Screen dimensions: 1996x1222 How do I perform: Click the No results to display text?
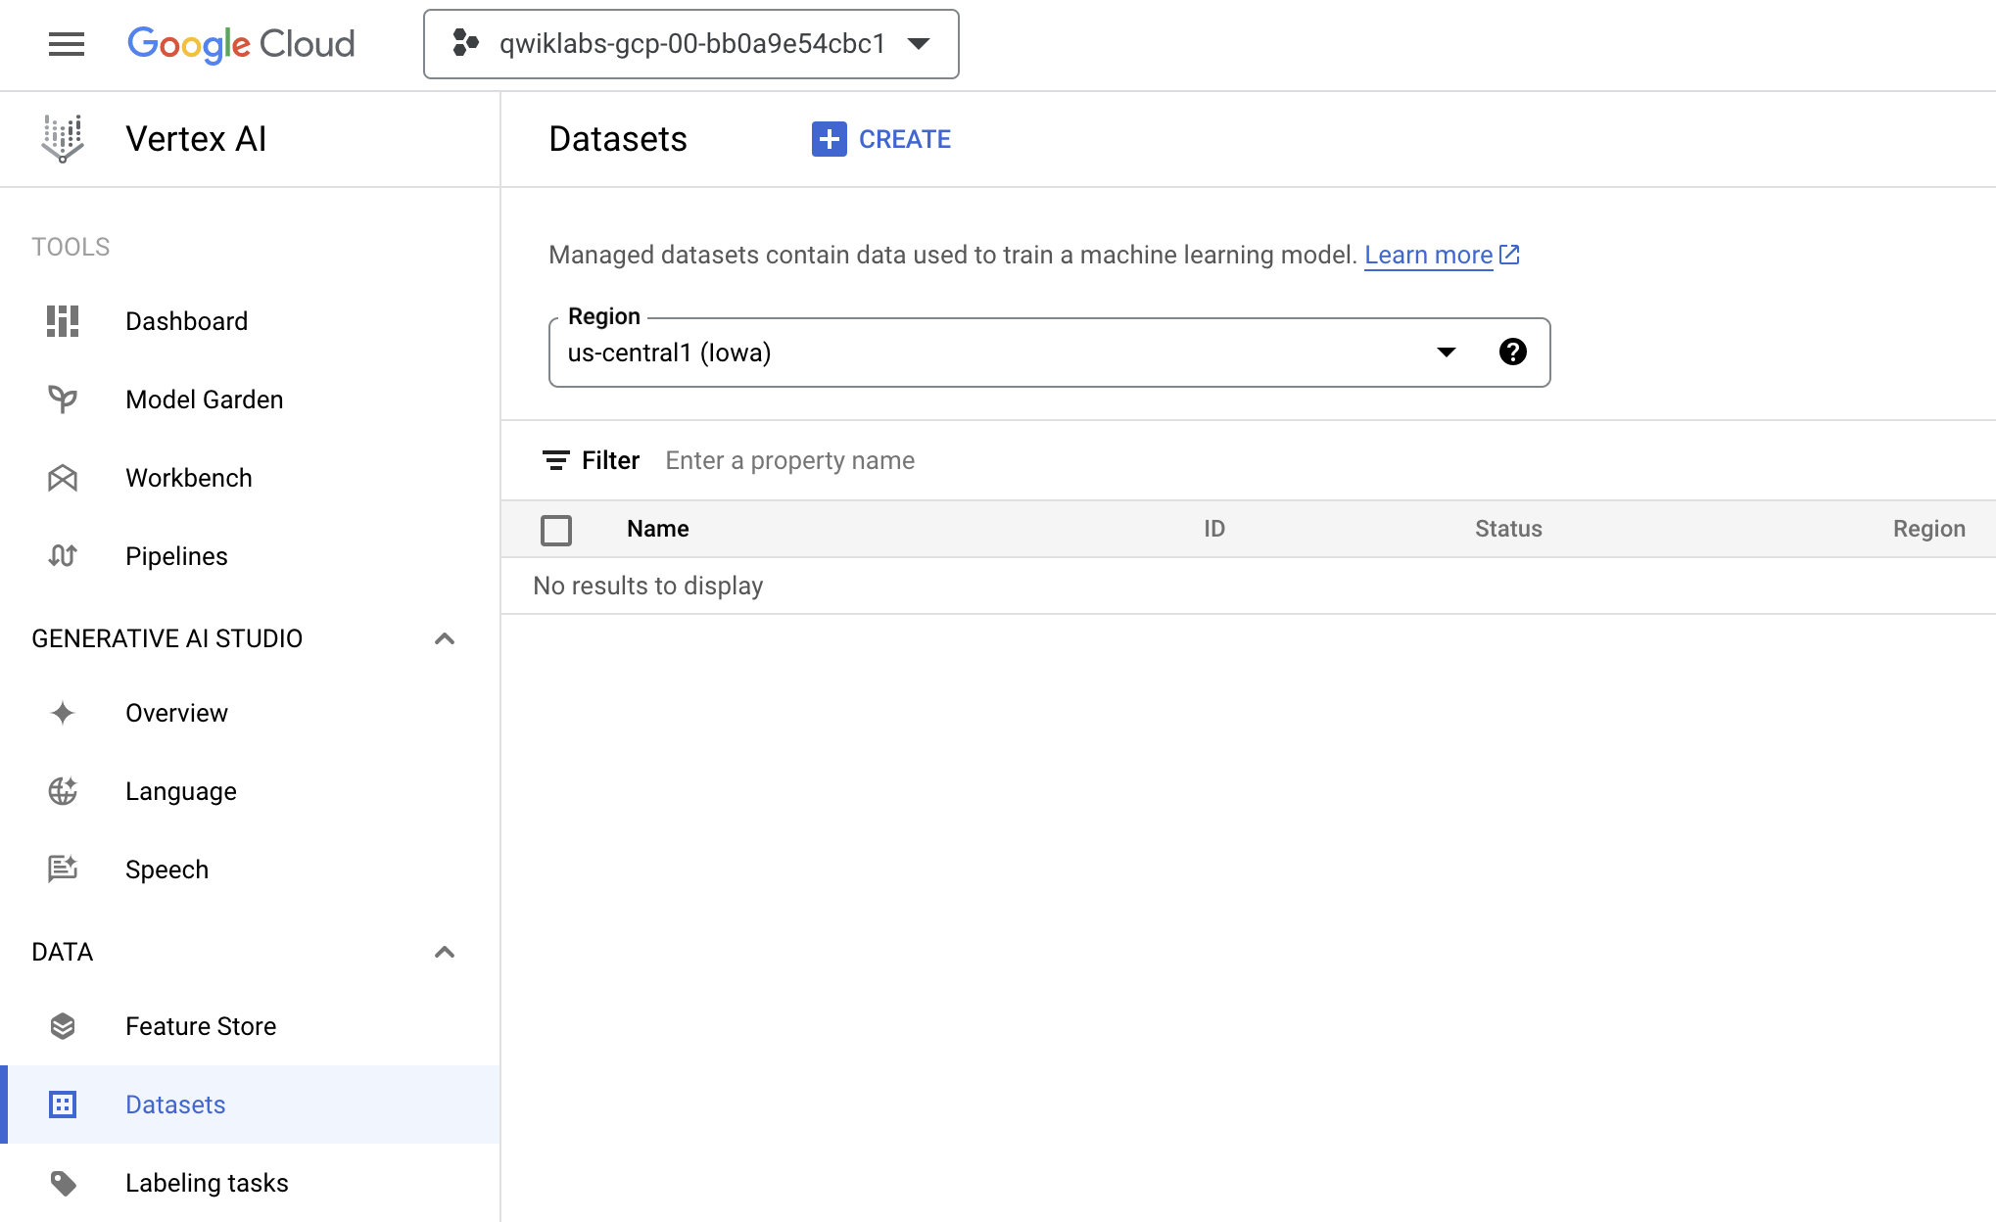[647, 586]
